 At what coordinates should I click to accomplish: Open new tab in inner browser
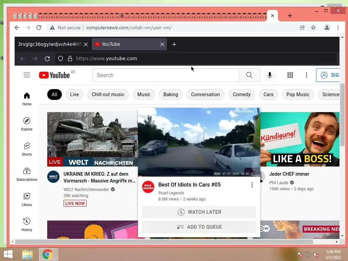[174, 45]
